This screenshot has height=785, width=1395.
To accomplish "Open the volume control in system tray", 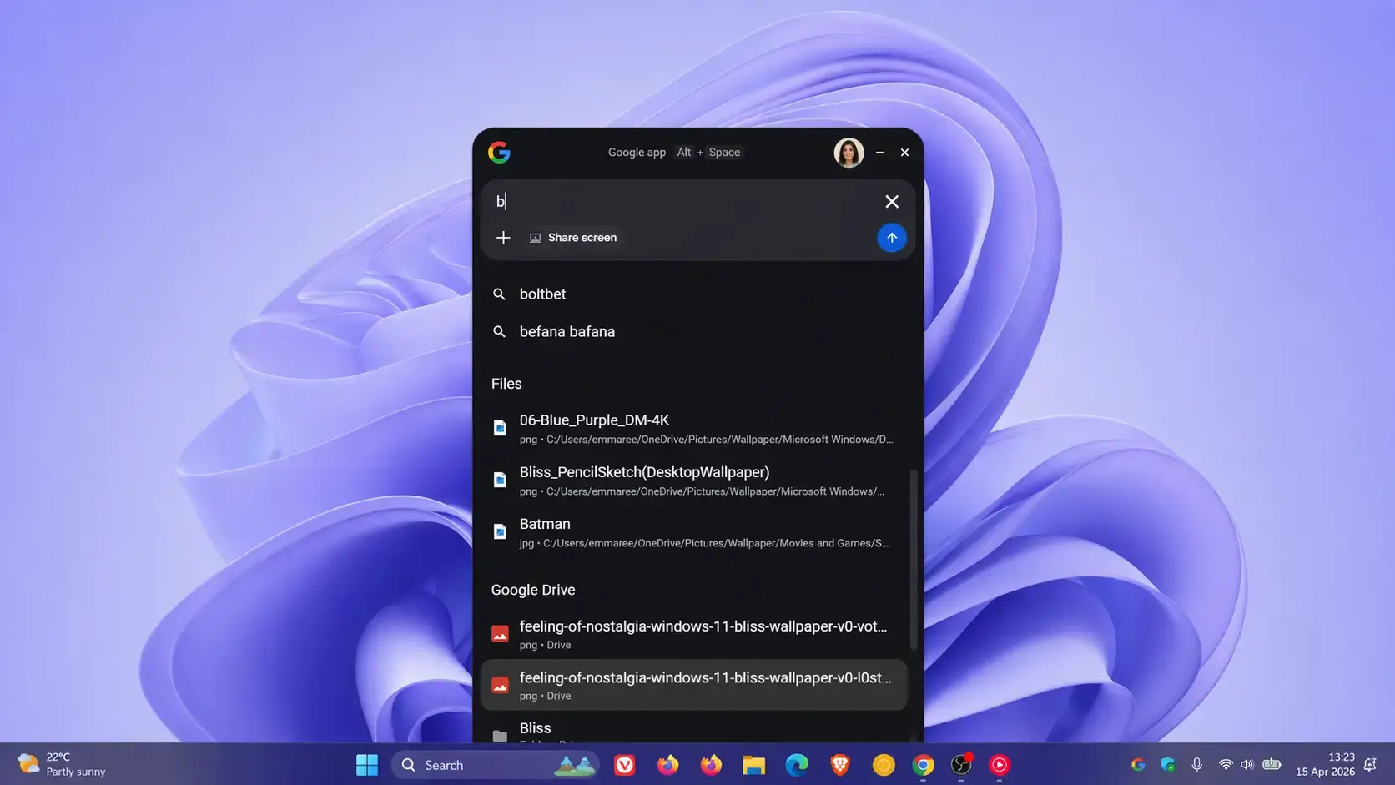I will coord(1246,765).
